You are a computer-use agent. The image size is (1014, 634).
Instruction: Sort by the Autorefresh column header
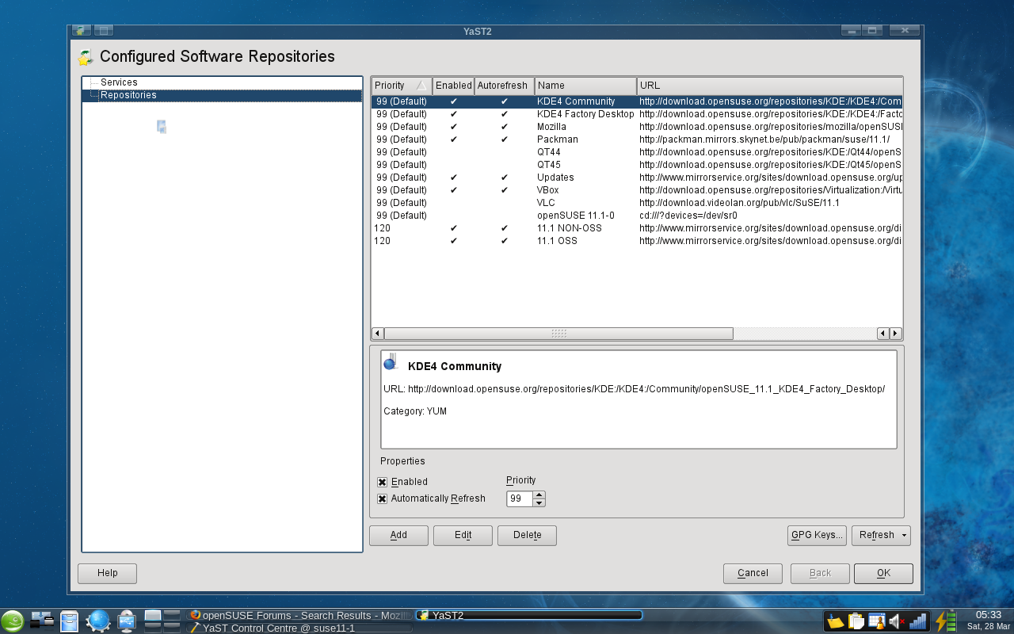pyautogui.click(x=504, y=86)
